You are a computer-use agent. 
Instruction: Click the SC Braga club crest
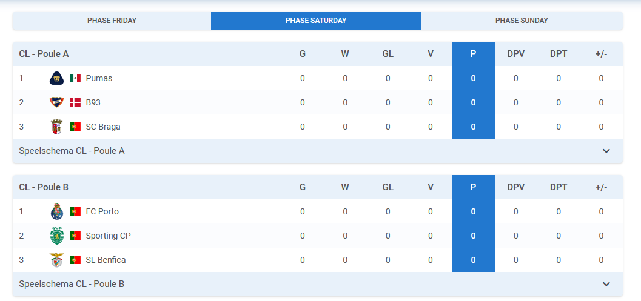pos(57,127)
